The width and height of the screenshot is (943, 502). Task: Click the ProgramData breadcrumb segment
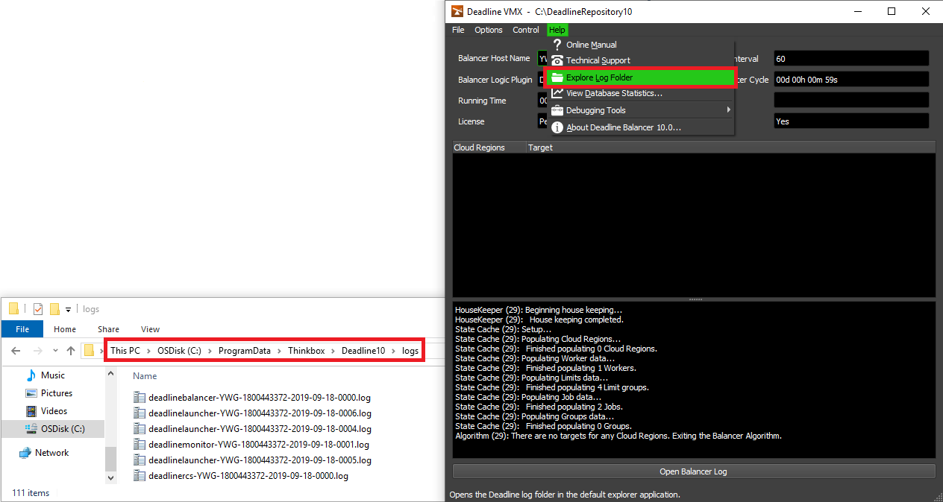click(x=245, y=351)
